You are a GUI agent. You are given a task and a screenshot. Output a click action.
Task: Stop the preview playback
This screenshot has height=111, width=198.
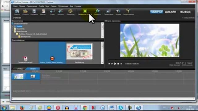coord(118,64)
